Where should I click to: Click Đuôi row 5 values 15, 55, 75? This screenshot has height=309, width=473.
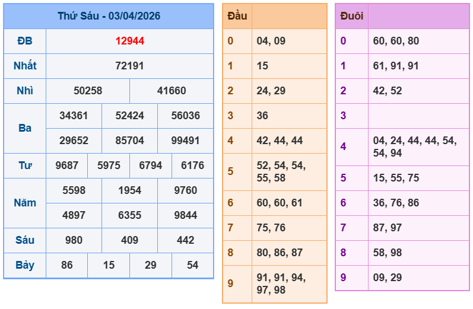pyautogui.click(x=396, y=178)
